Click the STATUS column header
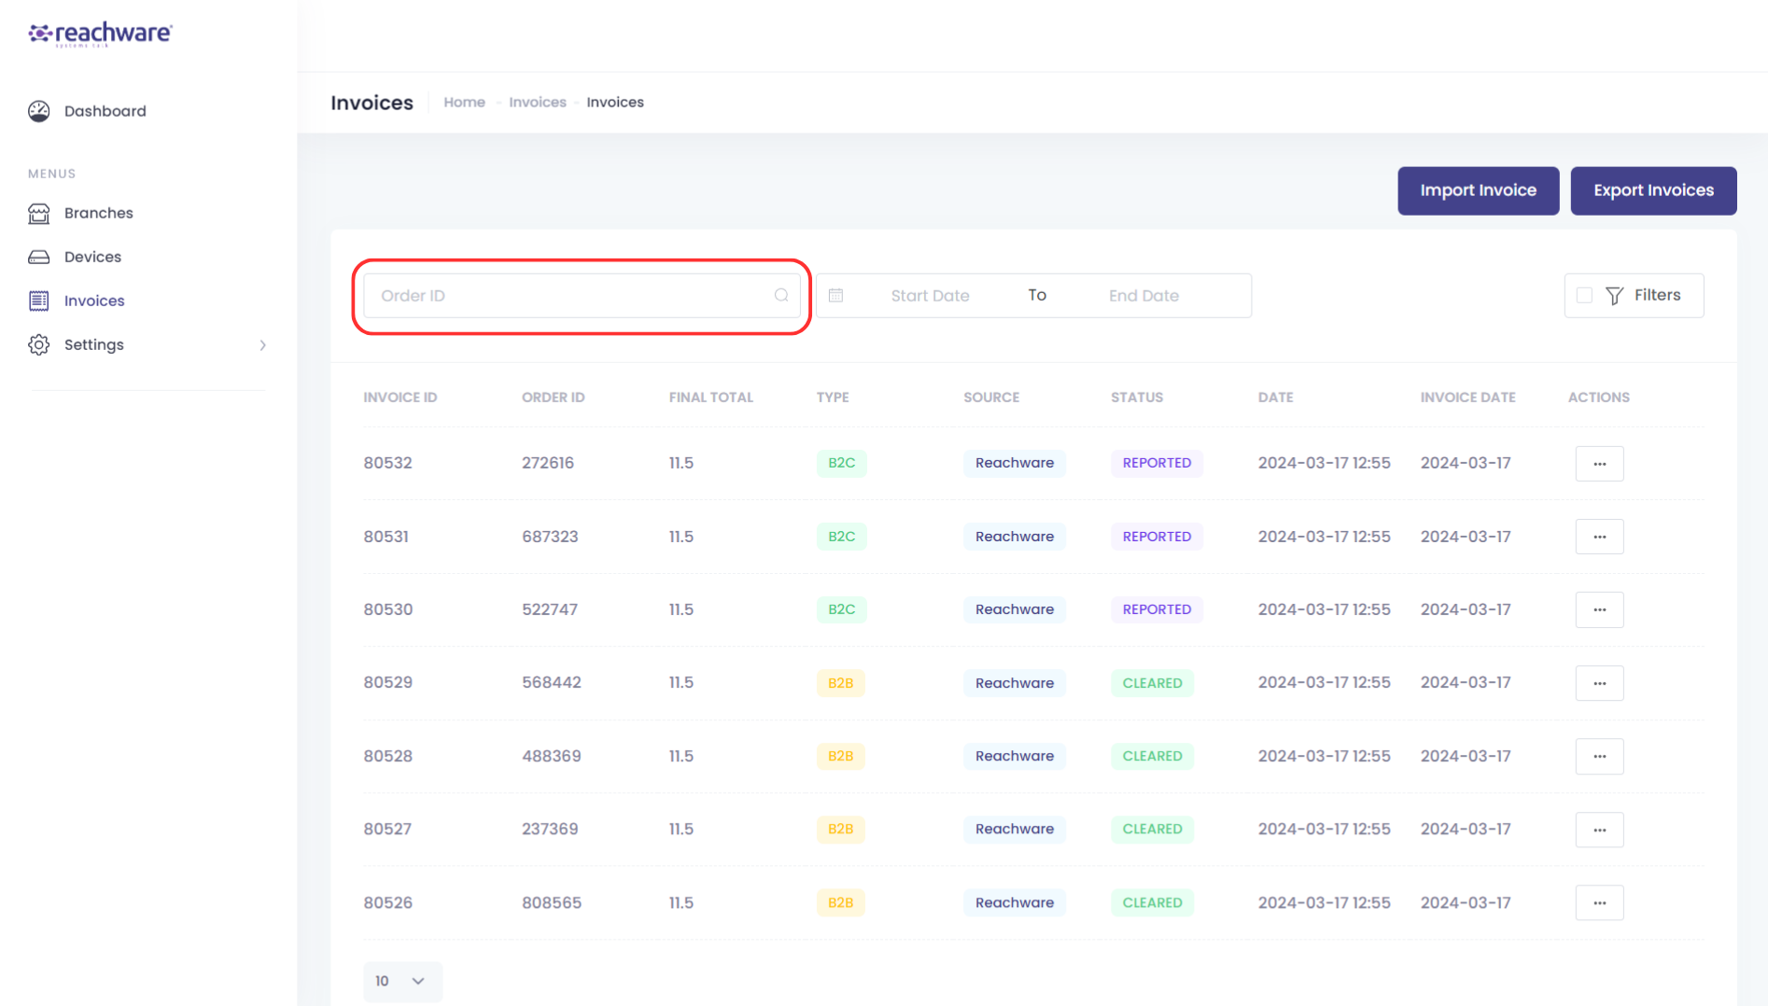1768x1006 pixels. coord(1136,398)
